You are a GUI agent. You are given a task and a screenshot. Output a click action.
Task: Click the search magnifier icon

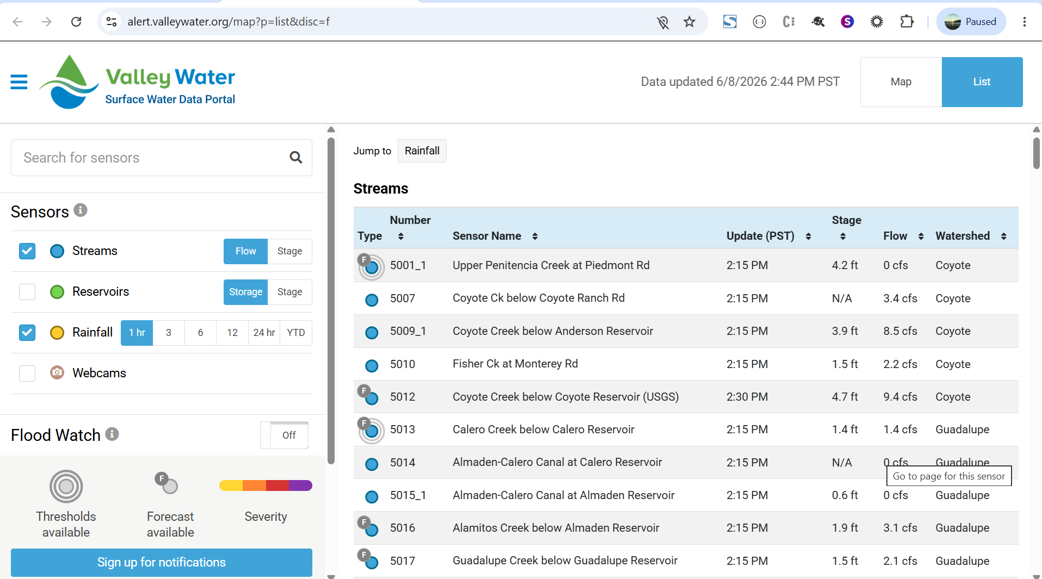[296, 158]
